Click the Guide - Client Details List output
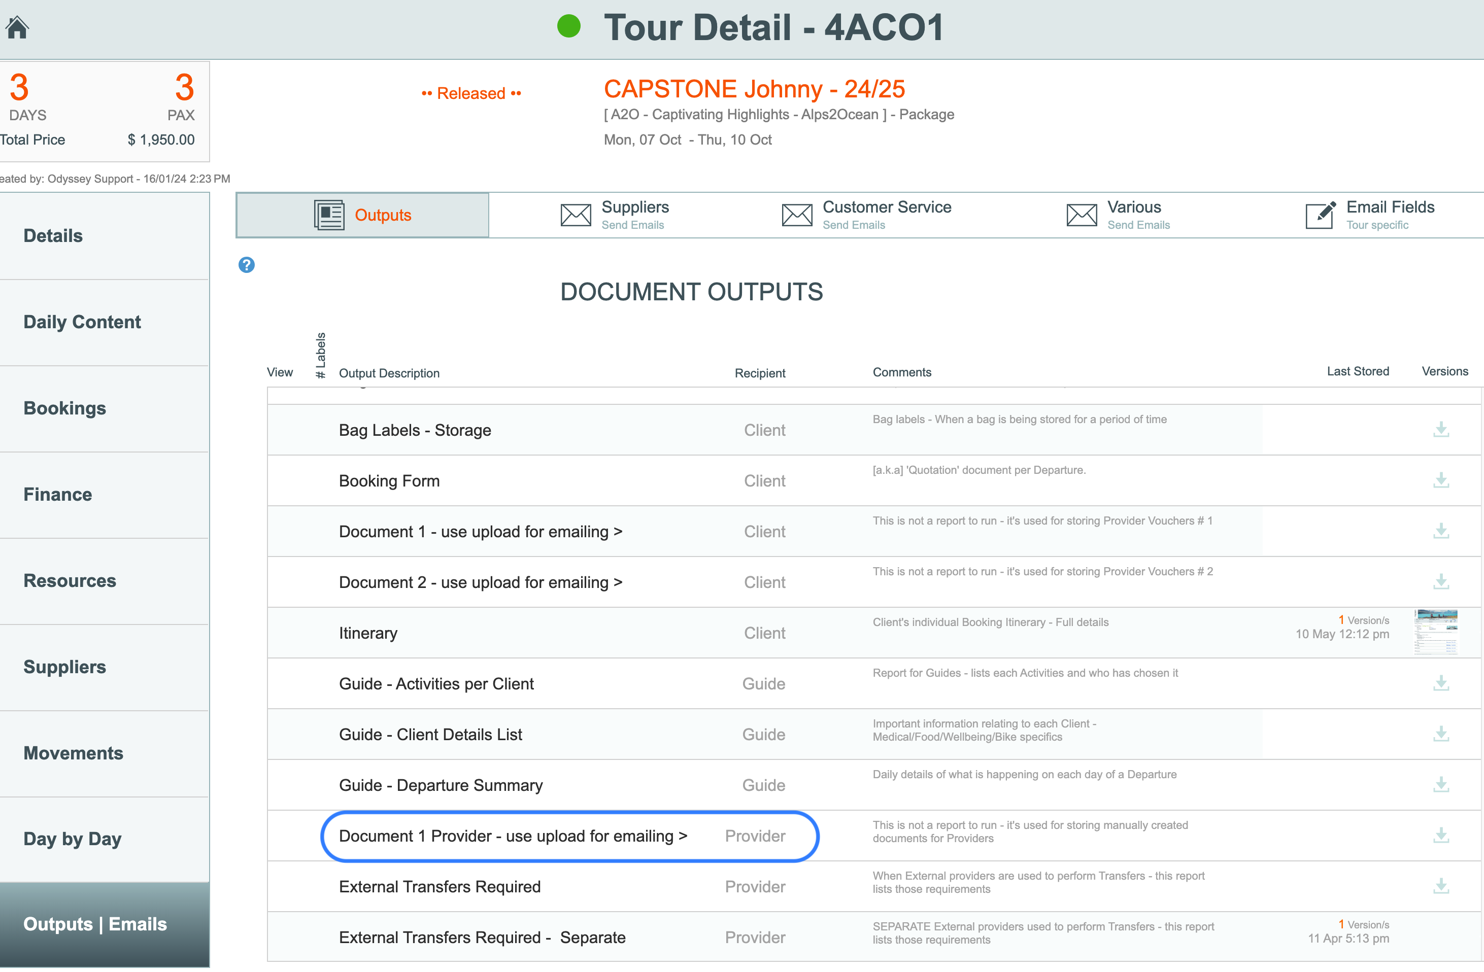The image size is (1484, 972). click(x=430, y=735)
